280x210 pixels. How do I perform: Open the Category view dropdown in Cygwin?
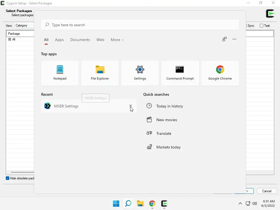tap(24, 25)
